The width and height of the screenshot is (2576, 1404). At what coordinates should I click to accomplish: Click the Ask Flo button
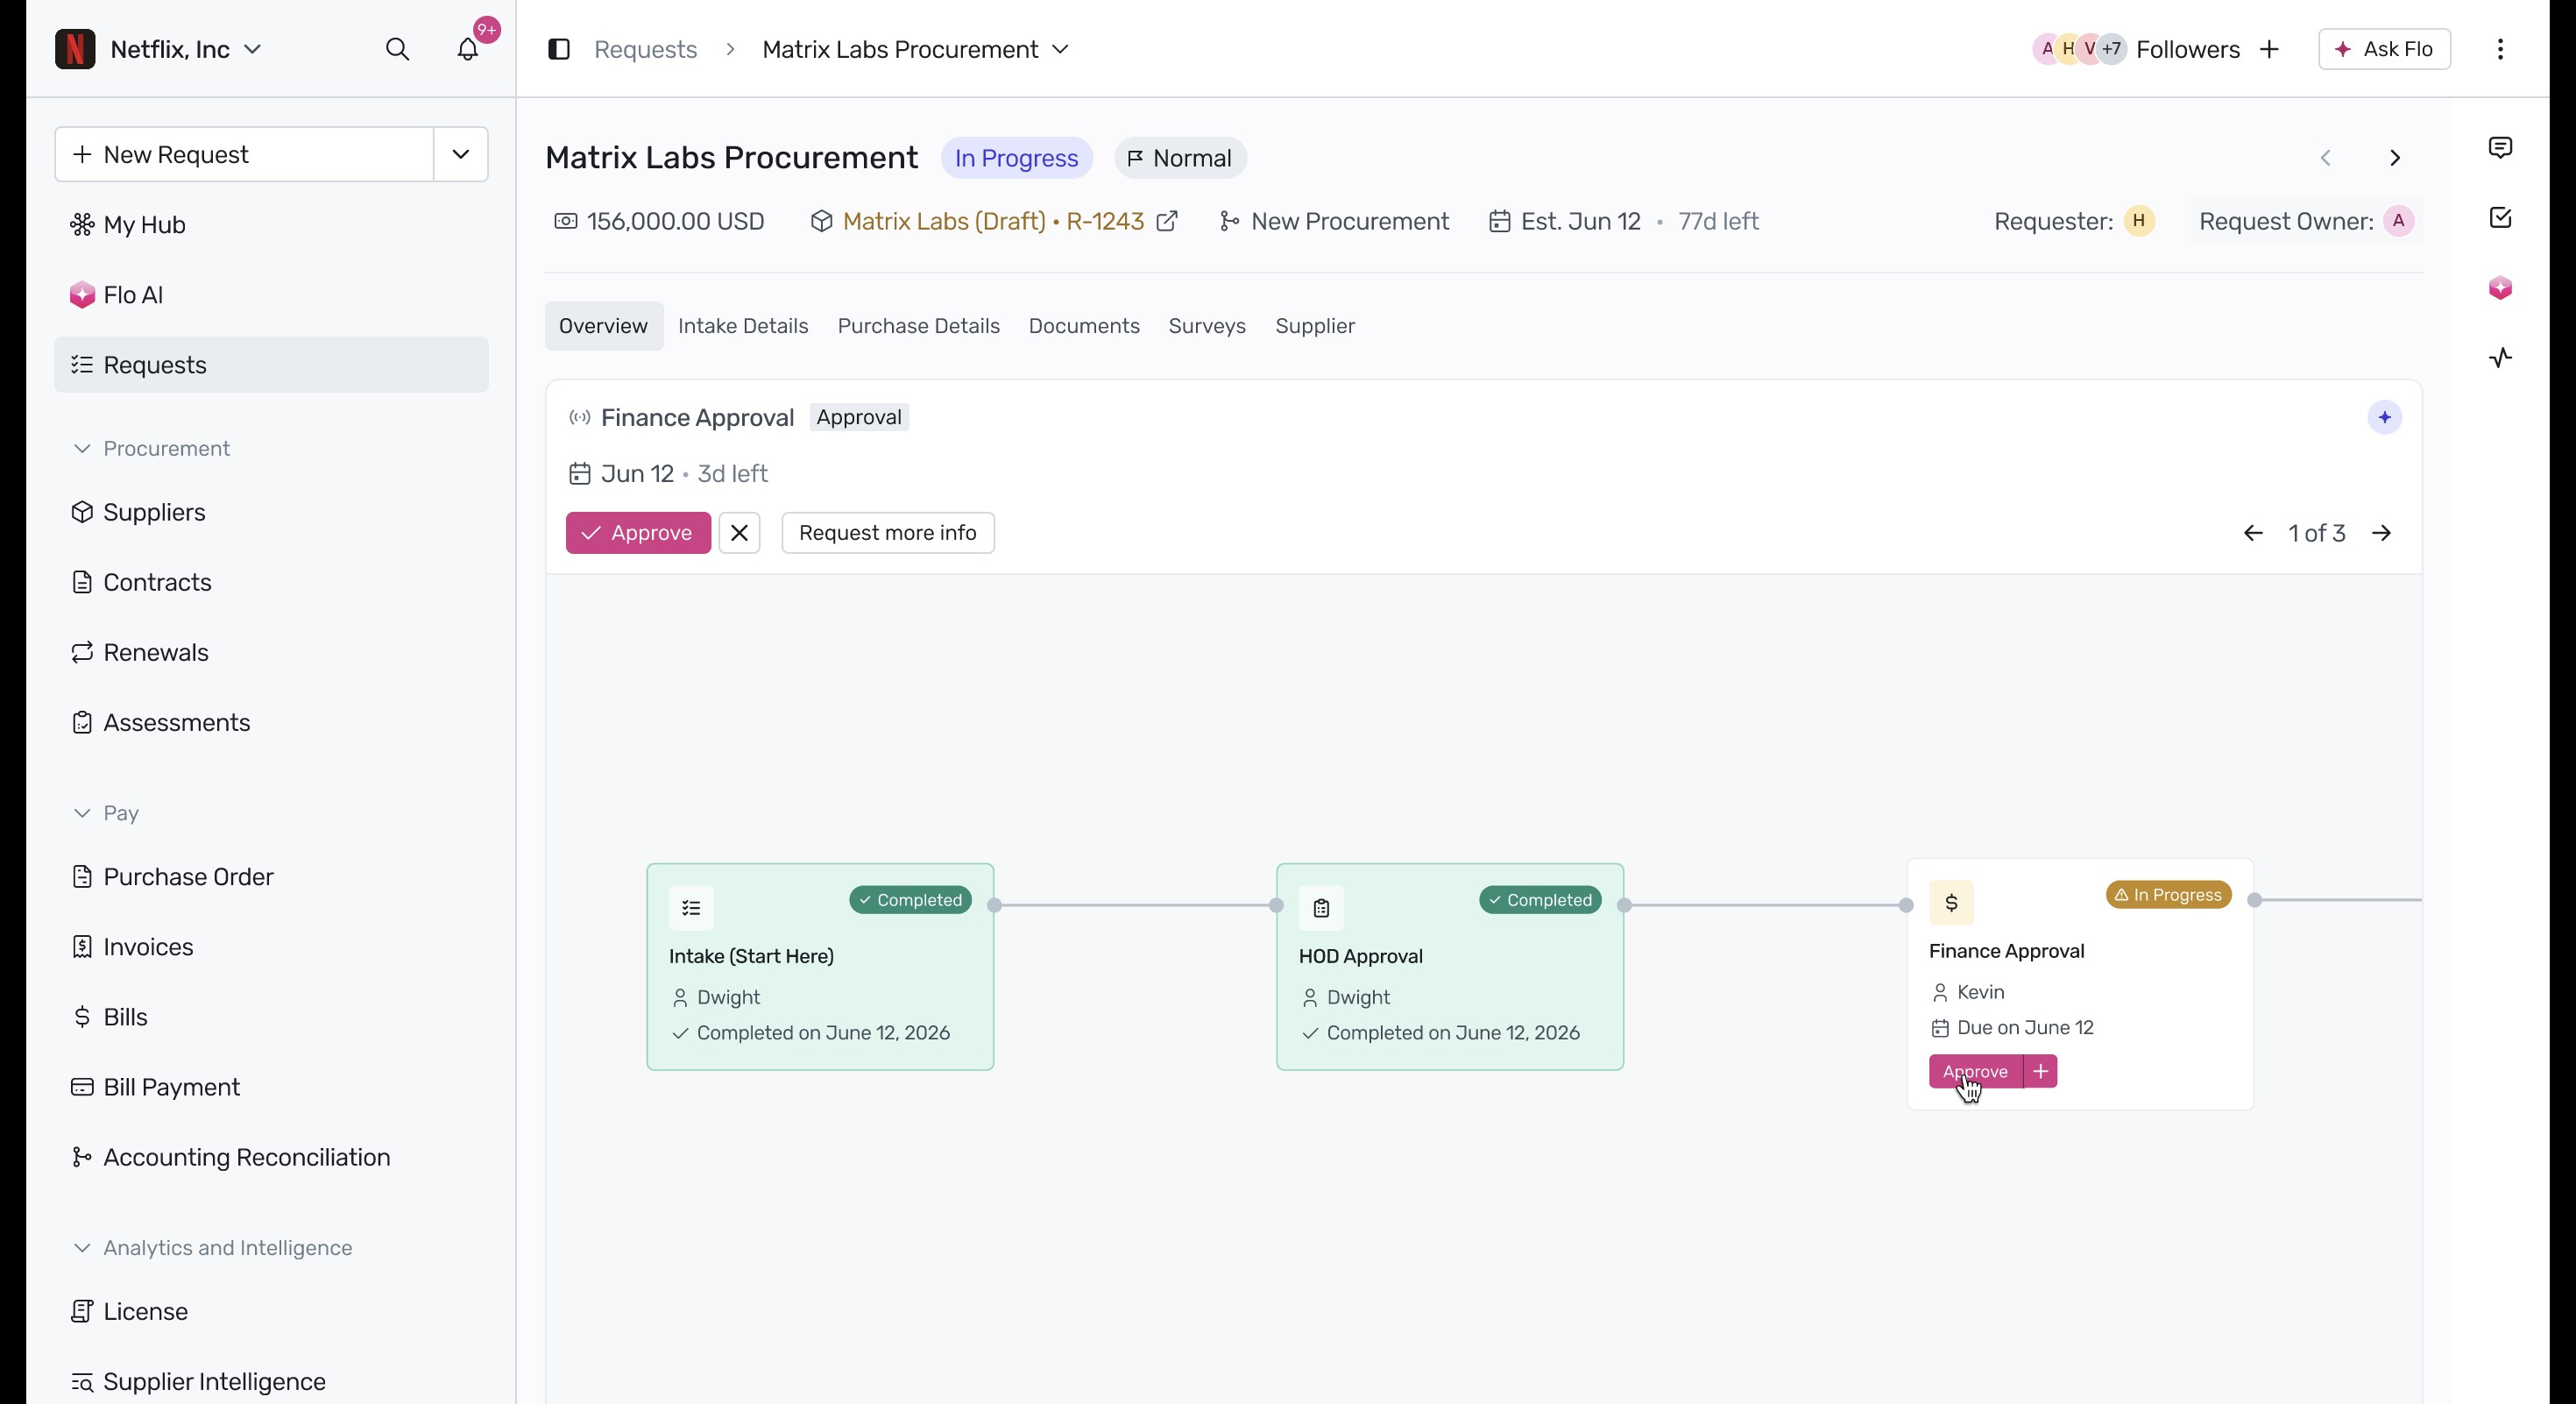coord(2384,49)
